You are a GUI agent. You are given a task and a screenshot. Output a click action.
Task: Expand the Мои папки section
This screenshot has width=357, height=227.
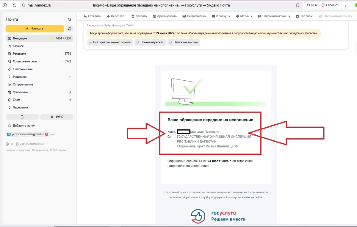coord(10,77)
